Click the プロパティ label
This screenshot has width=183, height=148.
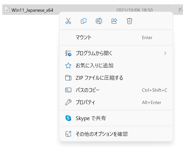85,103
